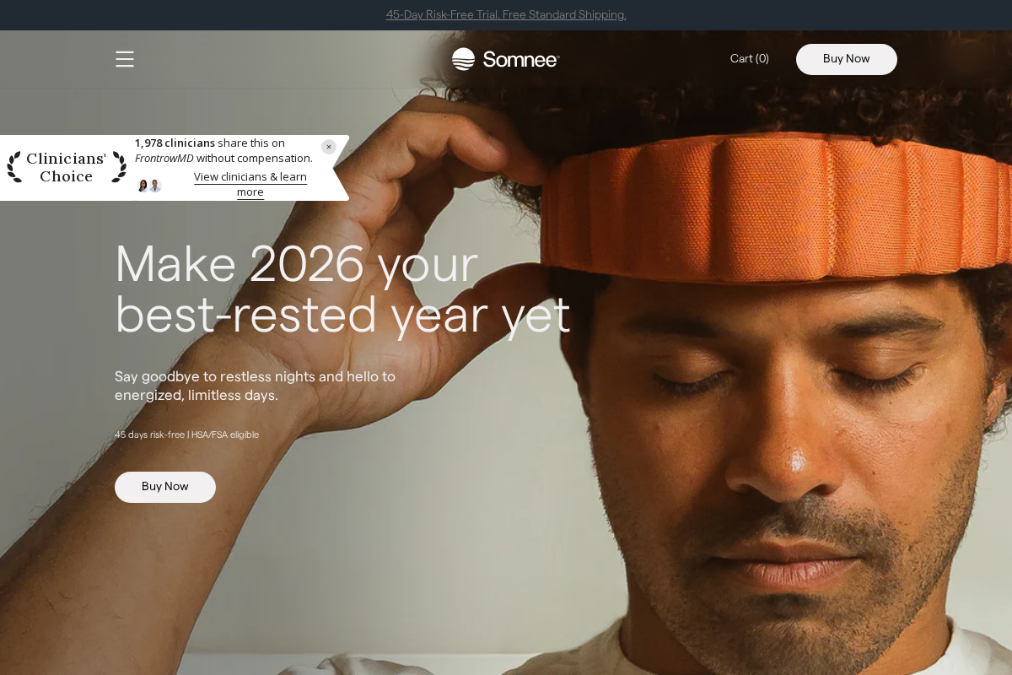Close the Clinicians' Choice popup
Screen dimensions: 1012x675
click(x=329, y=147)
